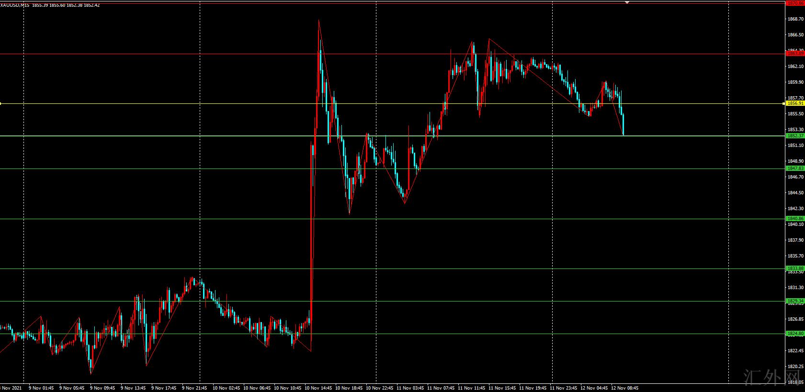
Task: Click the 9 Nov 05:45 time label
Action: [72, 388]
